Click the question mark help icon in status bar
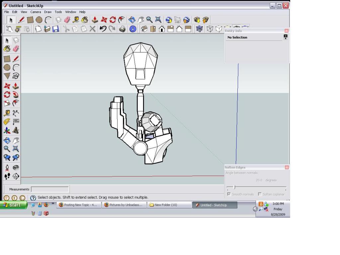This screenshot has height=255, width=340. (33, 198)
